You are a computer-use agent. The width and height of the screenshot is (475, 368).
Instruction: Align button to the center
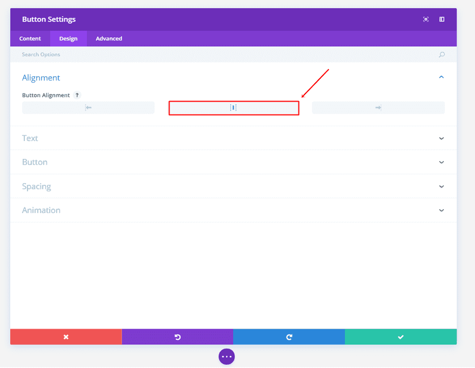pyautogui.click(x=234, y=108)
